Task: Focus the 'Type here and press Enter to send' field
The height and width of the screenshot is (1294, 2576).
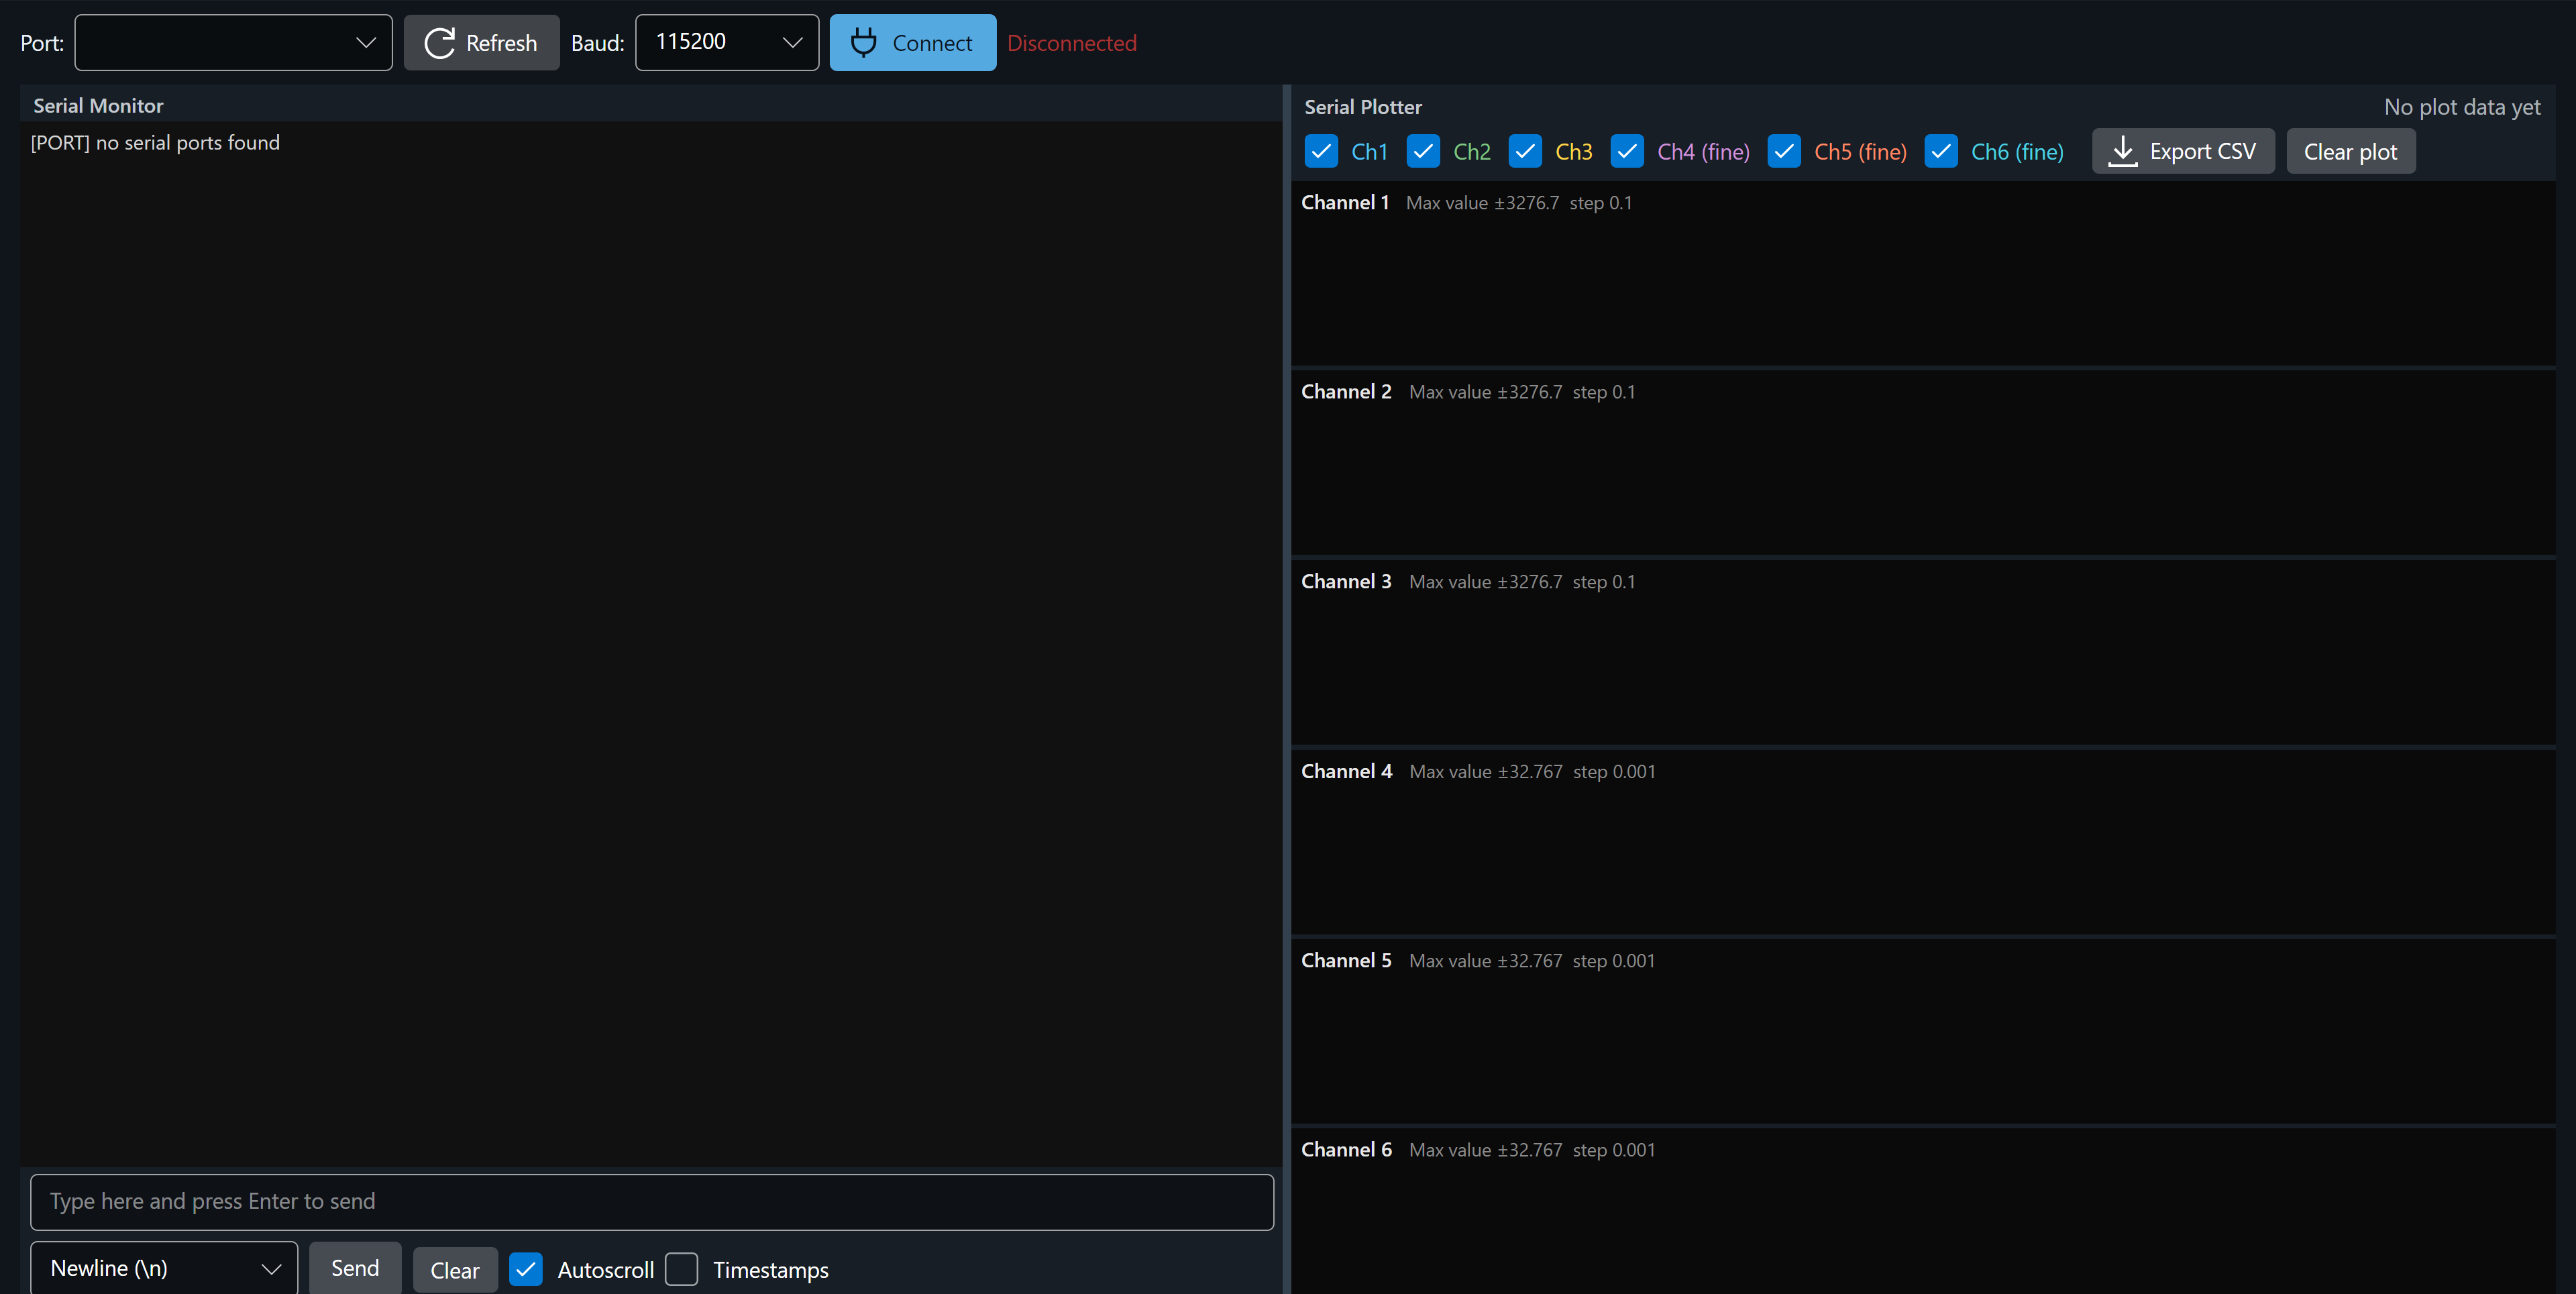Action: point(652,1201)
